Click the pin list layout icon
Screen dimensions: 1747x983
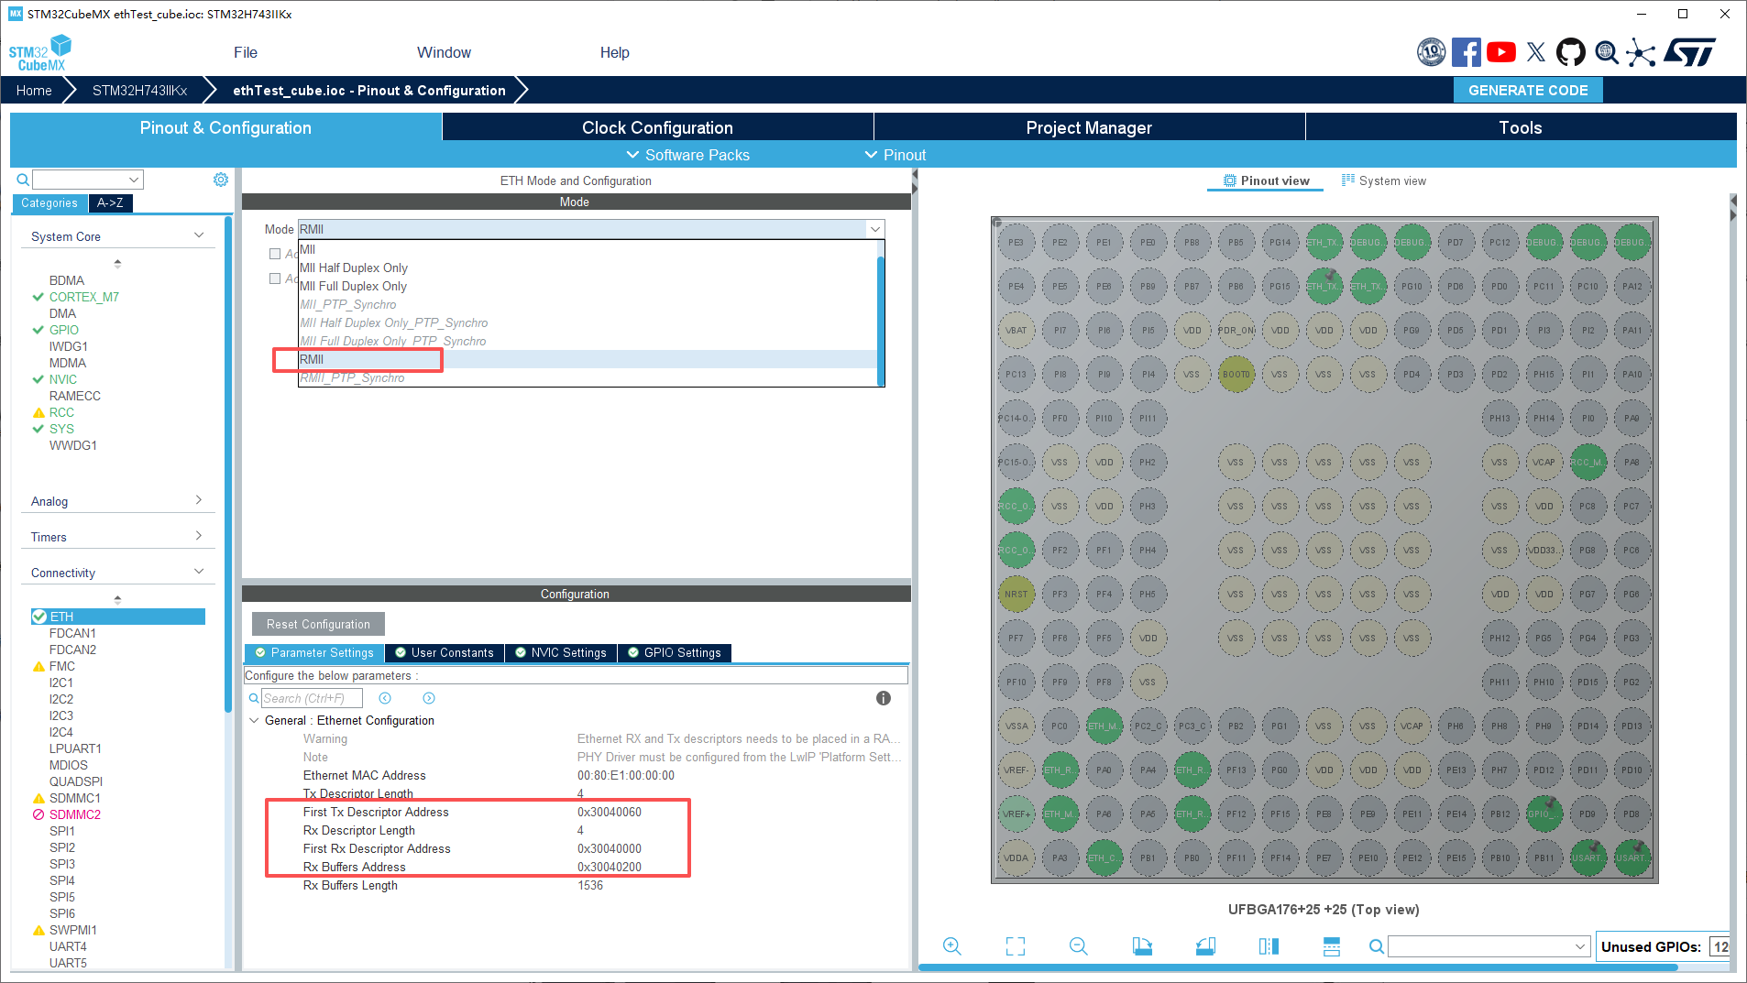pos(1332,946)
